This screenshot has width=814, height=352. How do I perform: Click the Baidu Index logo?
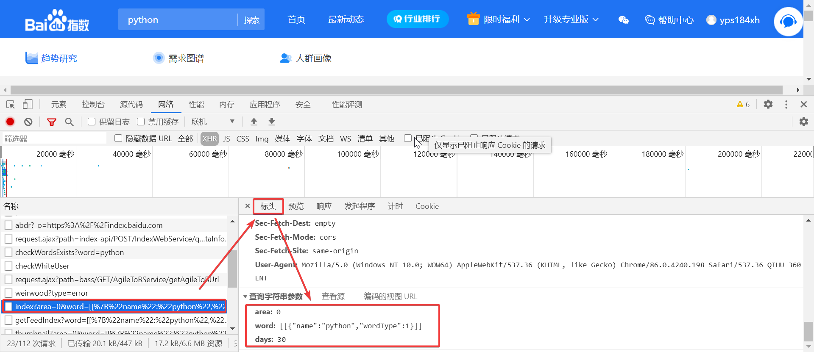[57, 20]
